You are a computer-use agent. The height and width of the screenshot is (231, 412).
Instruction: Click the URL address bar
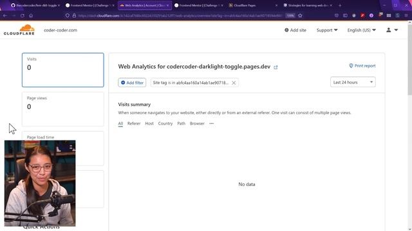tap(180, 15)
